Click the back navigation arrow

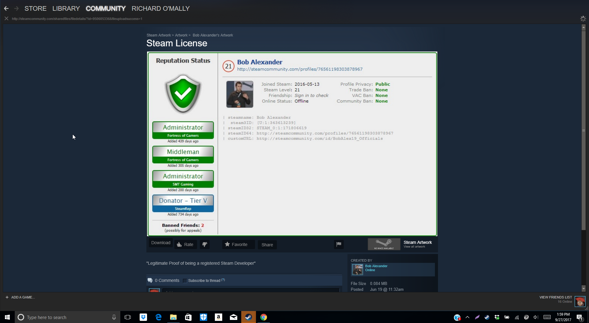click(6, 9)
